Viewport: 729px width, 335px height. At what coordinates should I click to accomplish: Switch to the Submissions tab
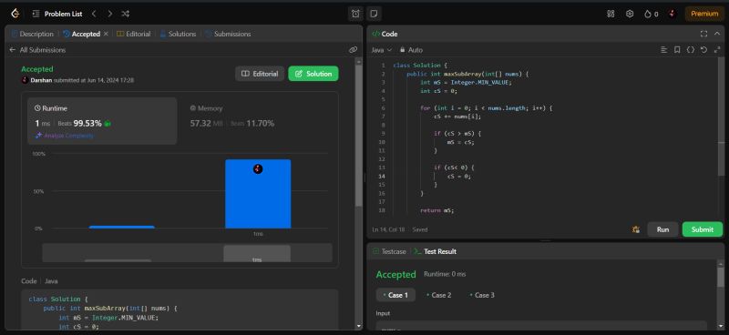pyautogui.click(x=228, y=34)
